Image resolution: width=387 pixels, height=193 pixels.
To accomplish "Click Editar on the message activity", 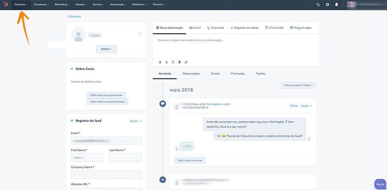I will click(x=294, y=106).
